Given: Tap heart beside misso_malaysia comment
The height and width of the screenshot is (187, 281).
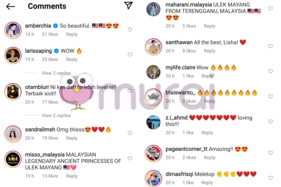Looking at the screenshot, I should pyautogui.click(x=130, y=158).
